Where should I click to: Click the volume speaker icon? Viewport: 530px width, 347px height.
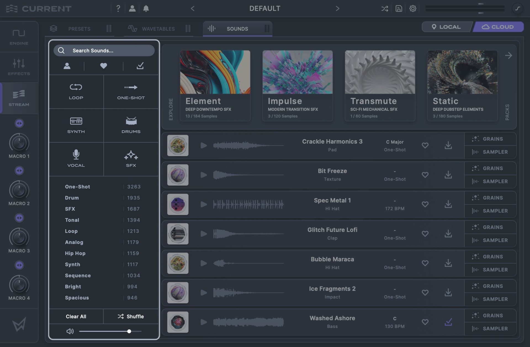[x=70, y=331]
